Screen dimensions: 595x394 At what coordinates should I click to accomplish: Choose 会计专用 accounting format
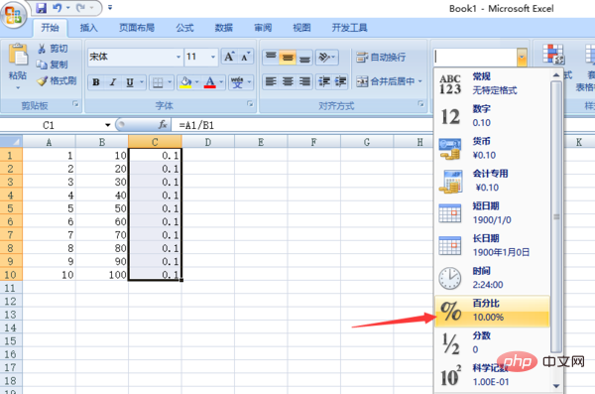492,181
